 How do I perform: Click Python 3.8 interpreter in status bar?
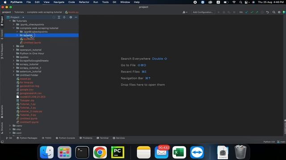point(269,142)
